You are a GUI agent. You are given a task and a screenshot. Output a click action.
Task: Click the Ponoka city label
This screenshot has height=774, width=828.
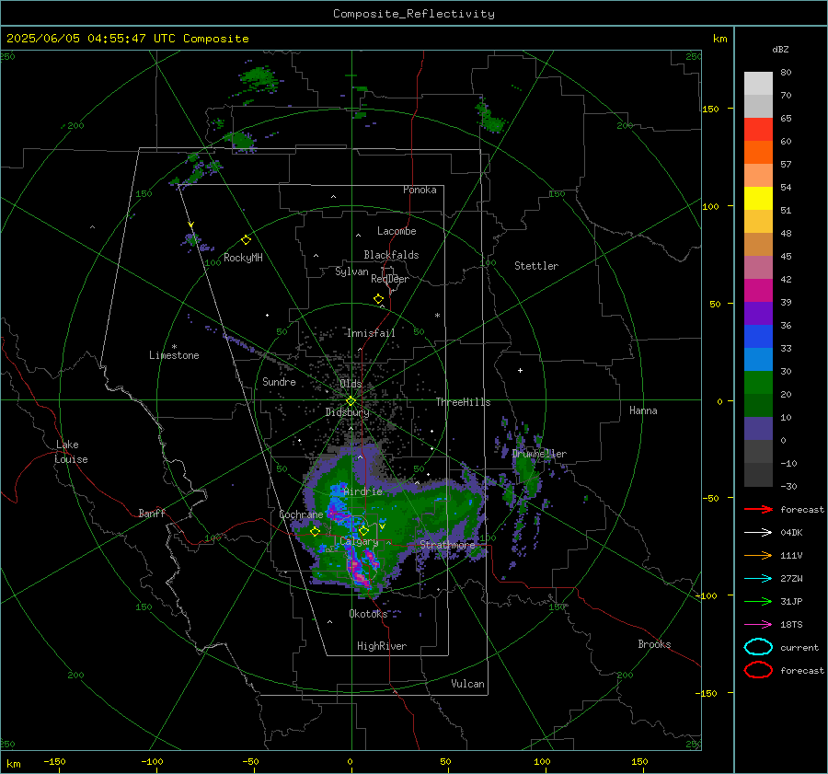tap(420, 190)
